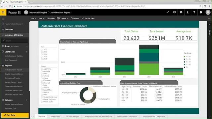Check the Mexico country filter
This screenshot has width=212, height=119.
(x=42, y=93)
